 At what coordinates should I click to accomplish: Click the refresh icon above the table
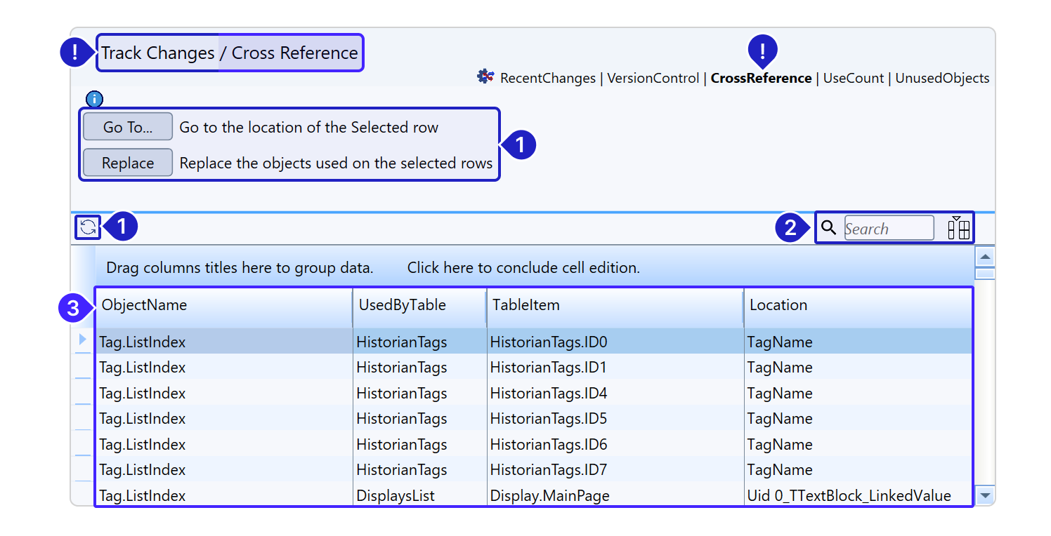[89, 227]
